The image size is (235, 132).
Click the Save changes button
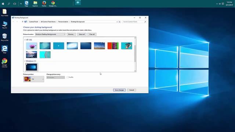119,90
